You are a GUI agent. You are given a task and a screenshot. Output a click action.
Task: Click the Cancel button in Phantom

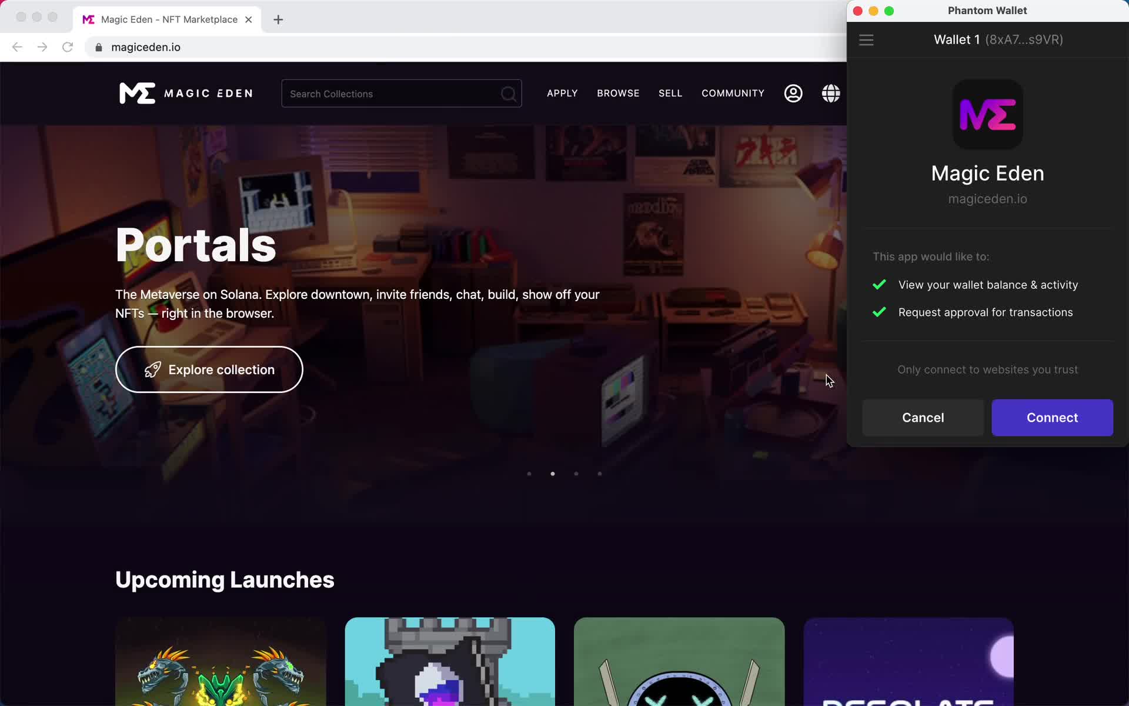click(923, 417)
